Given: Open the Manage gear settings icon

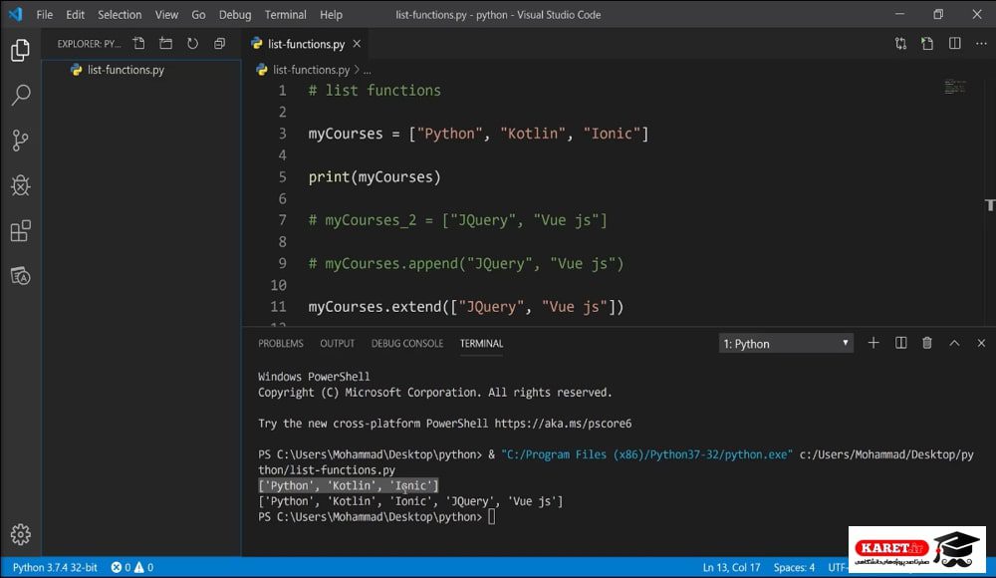Looking at the screenshot, I should (x=20, y=535).
